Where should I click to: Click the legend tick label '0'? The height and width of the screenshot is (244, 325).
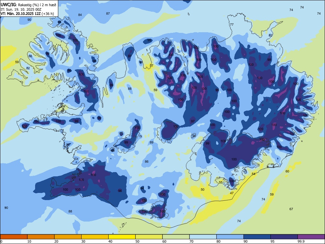[1, 241]
